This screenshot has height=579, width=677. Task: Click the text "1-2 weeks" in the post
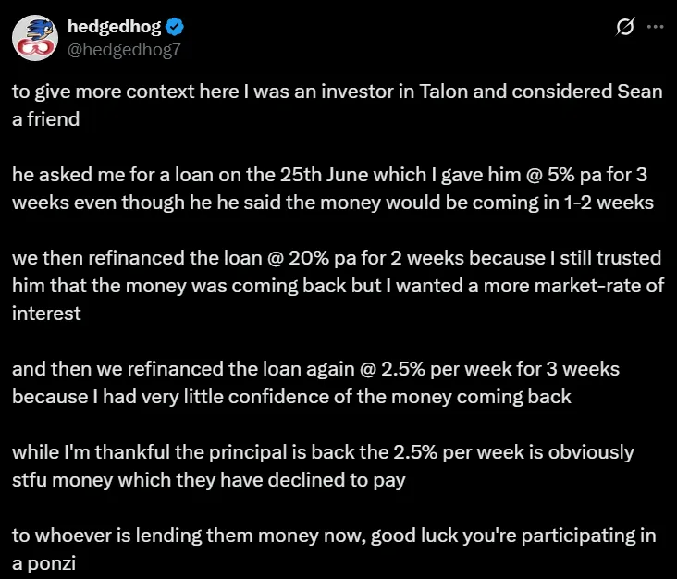pos(620,203)
